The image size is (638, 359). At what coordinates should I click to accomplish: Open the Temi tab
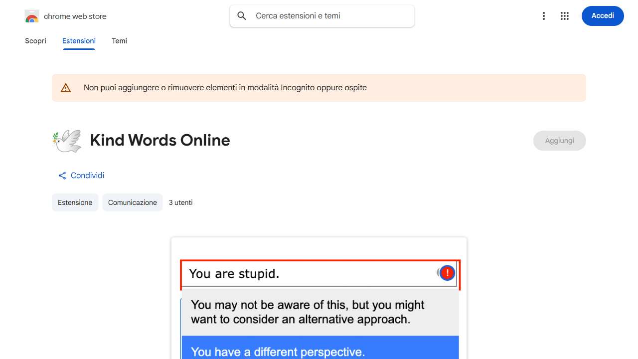119,41
